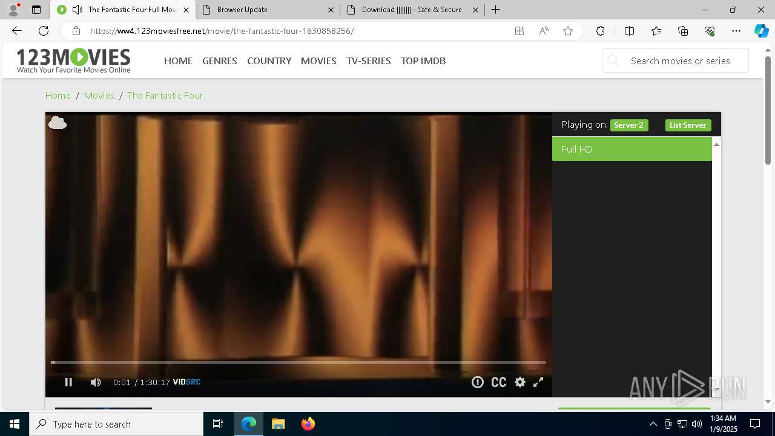This screenshot has height=436, width=775.
Task: Select Server 2 badge
Action: tap(629, 125)
